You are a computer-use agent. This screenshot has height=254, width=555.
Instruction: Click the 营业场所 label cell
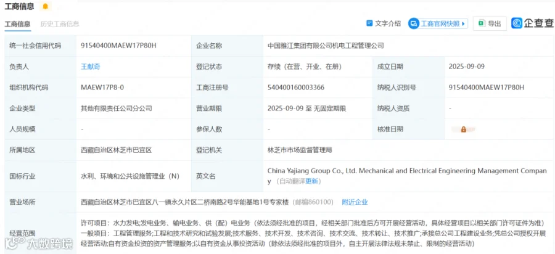coord(40,202)
